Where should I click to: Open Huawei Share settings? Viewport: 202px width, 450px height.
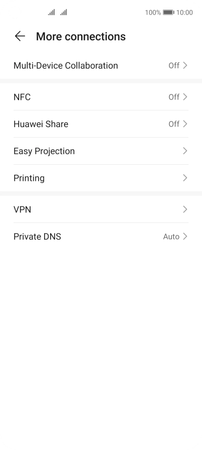(x=101, y=124)
